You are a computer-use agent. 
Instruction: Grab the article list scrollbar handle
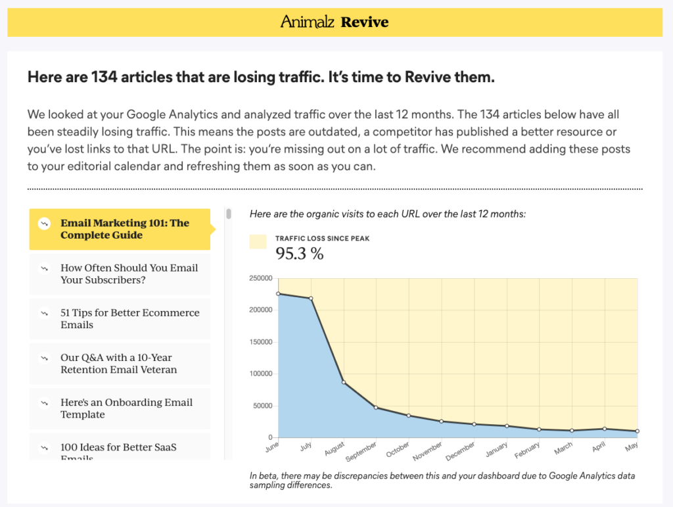click(229, 214)
